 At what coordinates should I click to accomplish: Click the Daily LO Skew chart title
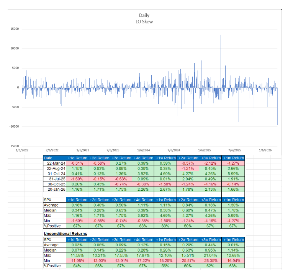coord(144,18)
